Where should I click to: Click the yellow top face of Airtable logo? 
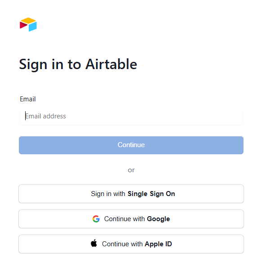pos(28,21)
